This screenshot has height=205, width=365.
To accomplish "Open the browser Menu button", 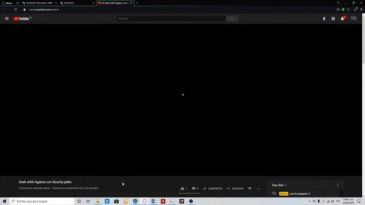I will pos(7,3).
